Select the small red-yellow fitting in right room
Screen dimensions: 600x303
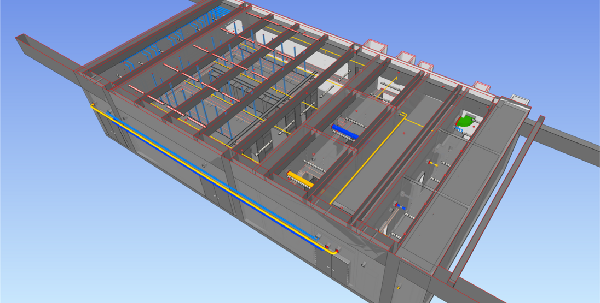pos(433,162)
